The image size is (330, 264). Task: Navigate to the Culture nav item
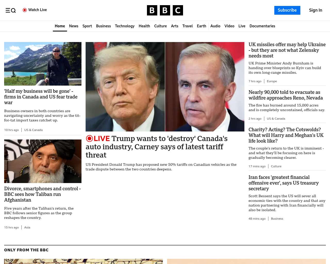(x=160, y=26)
